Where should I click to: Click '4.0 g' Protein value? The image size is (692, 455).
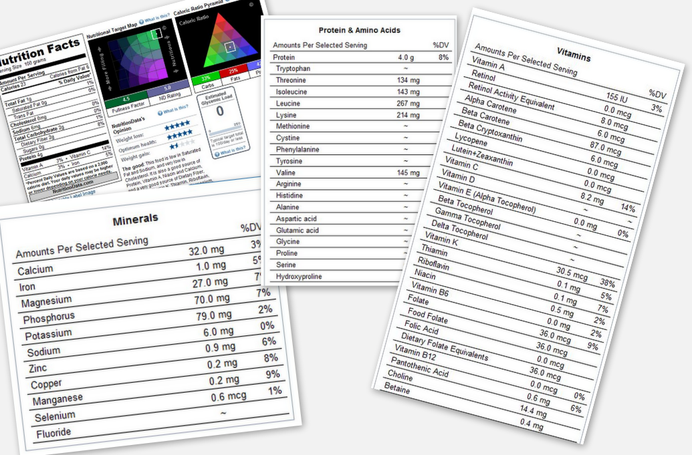(x=406, y=57)
